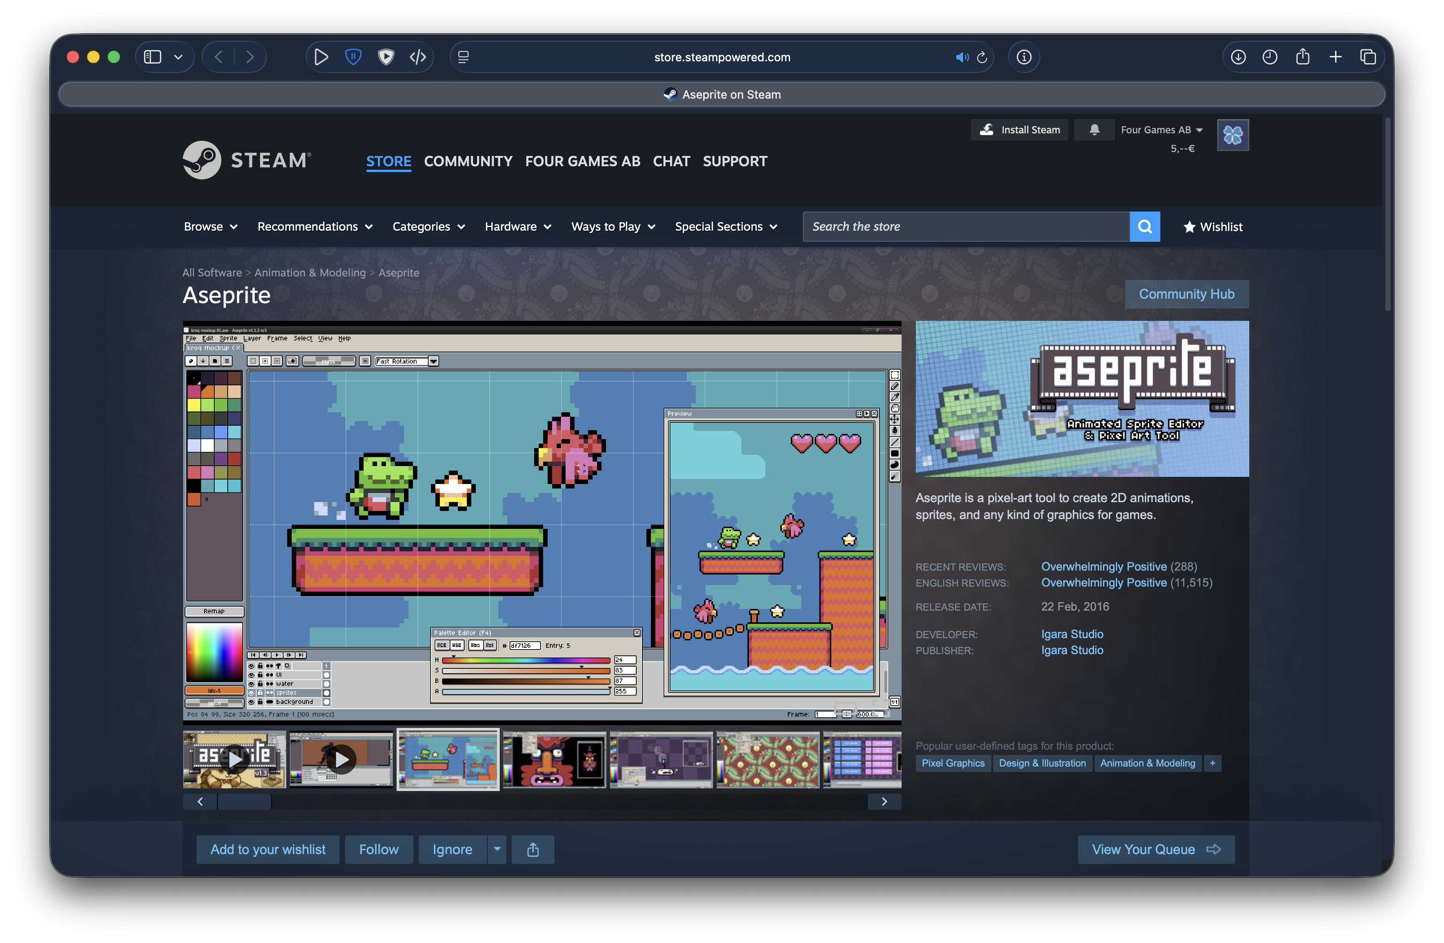Click the Steam logo
This screenshot has width=1444, height=943.
(x=247, y=160)
